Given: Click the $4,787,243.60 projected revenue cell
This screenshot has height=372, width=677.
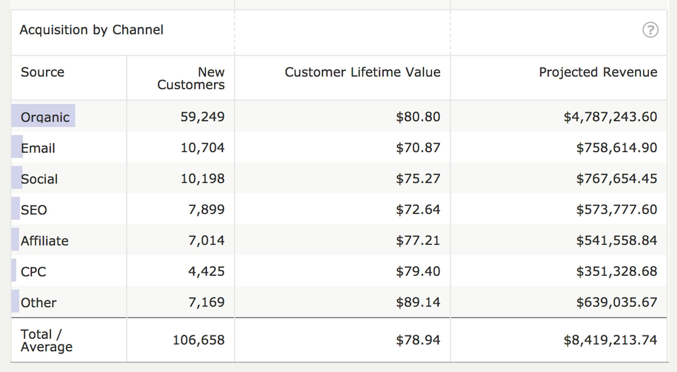Looking at the screenshot, I should [x=610, y=117].
